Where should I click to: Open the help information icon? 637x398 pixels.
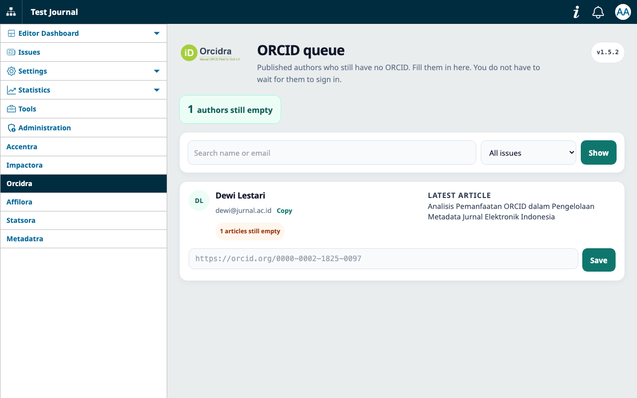[576, 12]
